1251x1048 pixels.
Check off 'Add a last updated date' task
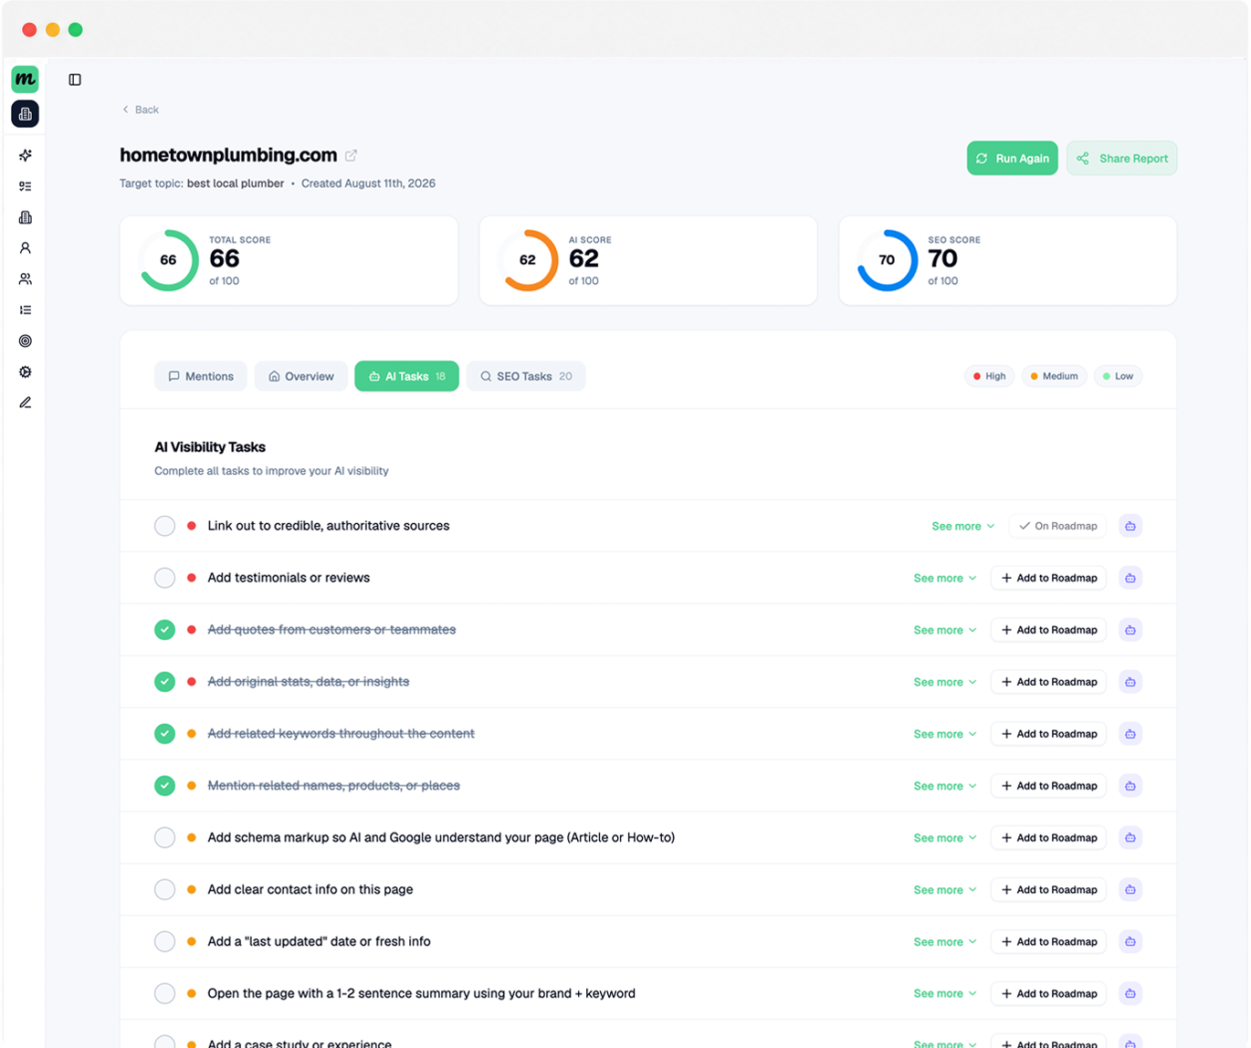(164, 942)
